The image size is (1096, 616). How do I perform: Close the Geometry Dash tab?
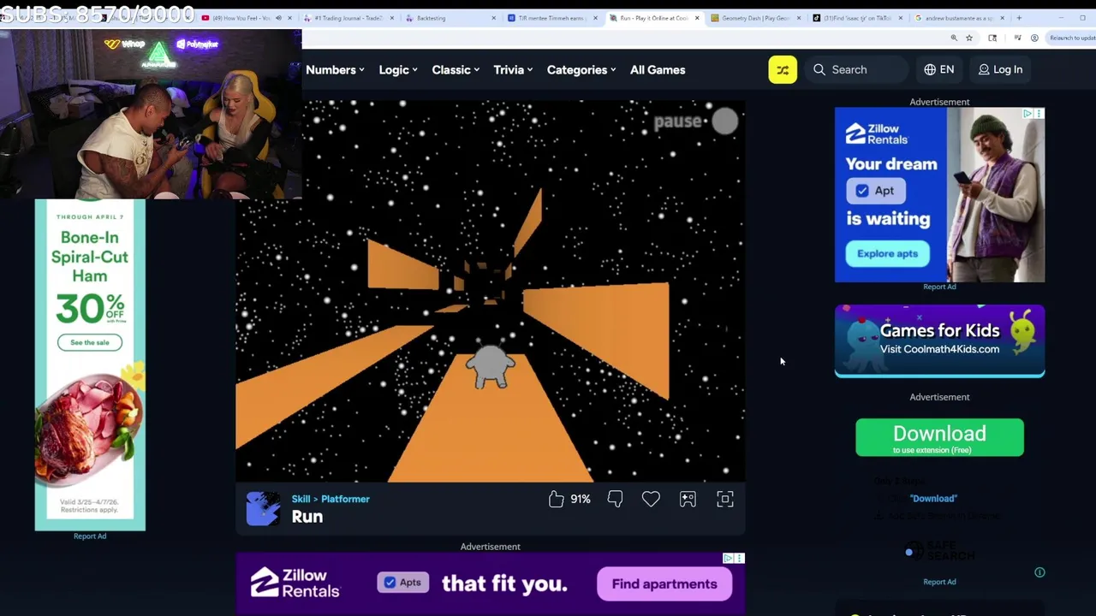click(799, 18)
